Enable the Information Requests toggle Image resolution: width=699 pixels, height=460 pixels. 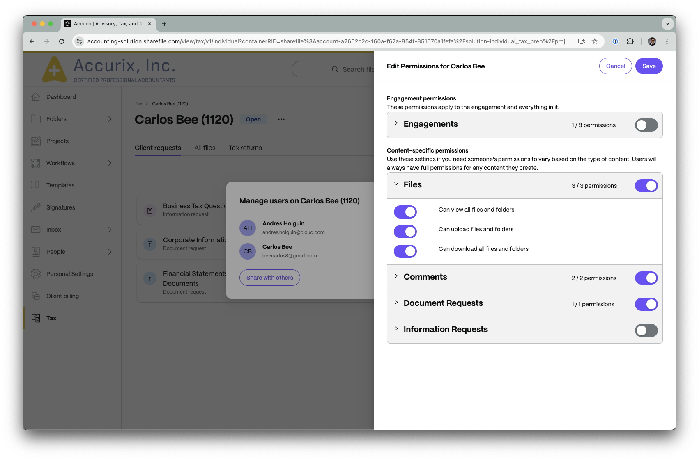click(x=646, y=330)
